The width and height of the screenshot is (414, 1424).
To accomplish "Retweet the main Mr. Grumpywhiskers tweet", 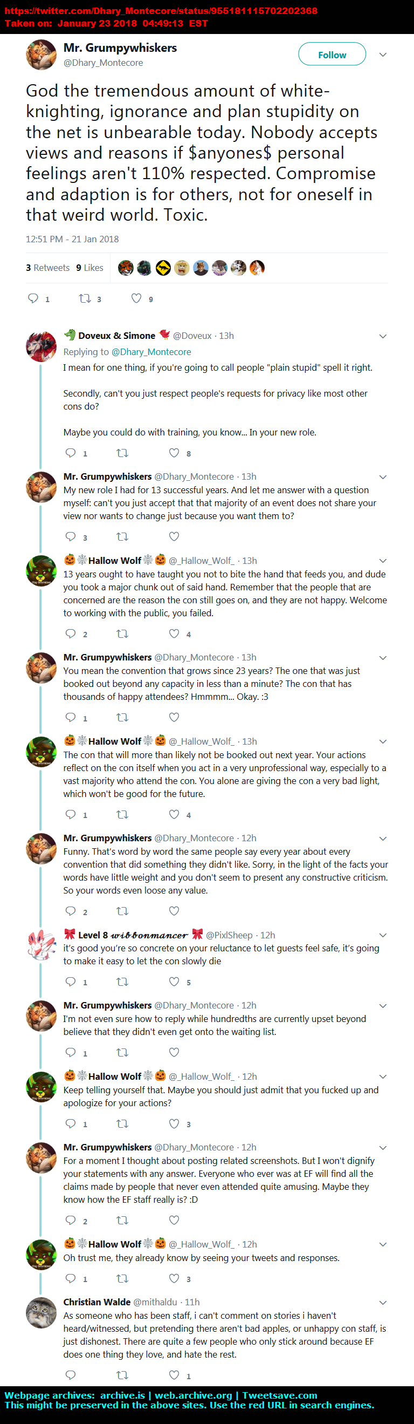I will click(85, 298).
